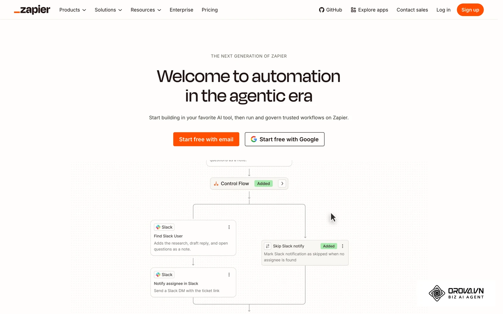Click 'Mark Slack notification as skipped' description
This screenshot has width=503, height=314.
point(304,257)
